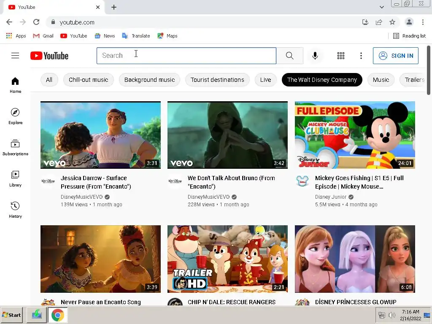Open the Surface Pressure video thumbnail
This screenshot has height=324, width=432.
pyautogui.click(x=100, y=135)
